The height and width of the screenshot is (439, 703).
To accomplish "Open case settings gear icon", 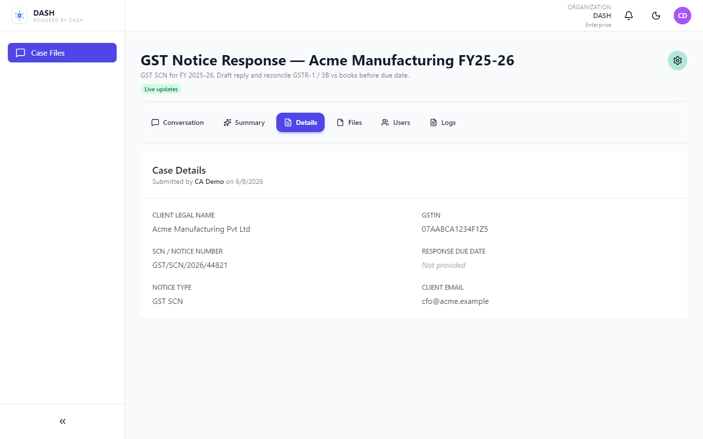I will [x=678, y=60].
